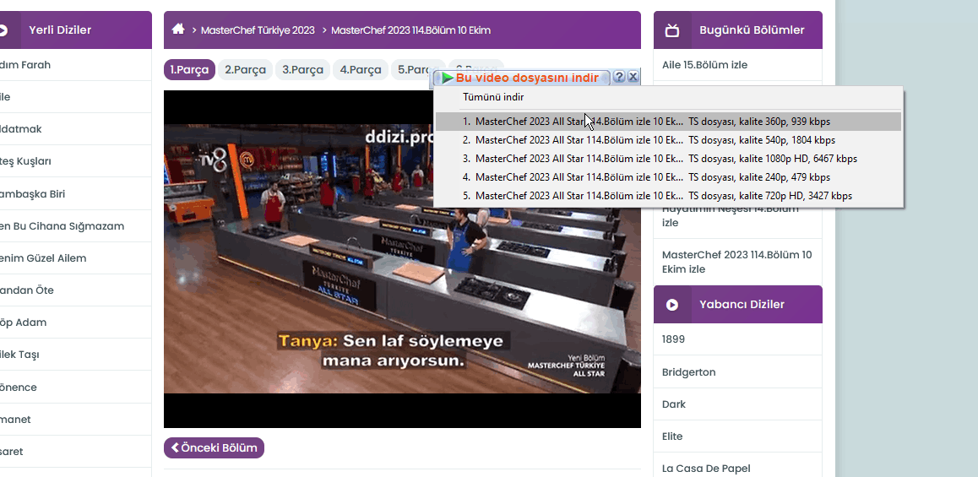The image size is (978, 477).
Task: Click the Bugünkü Bölümler header
Action: click(x=738, y=30)
